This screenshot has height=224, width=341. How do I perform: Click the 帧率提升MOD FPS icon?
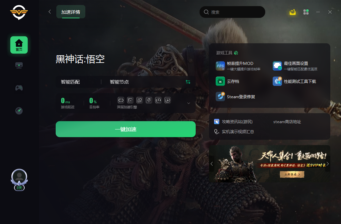coord(220,66)
